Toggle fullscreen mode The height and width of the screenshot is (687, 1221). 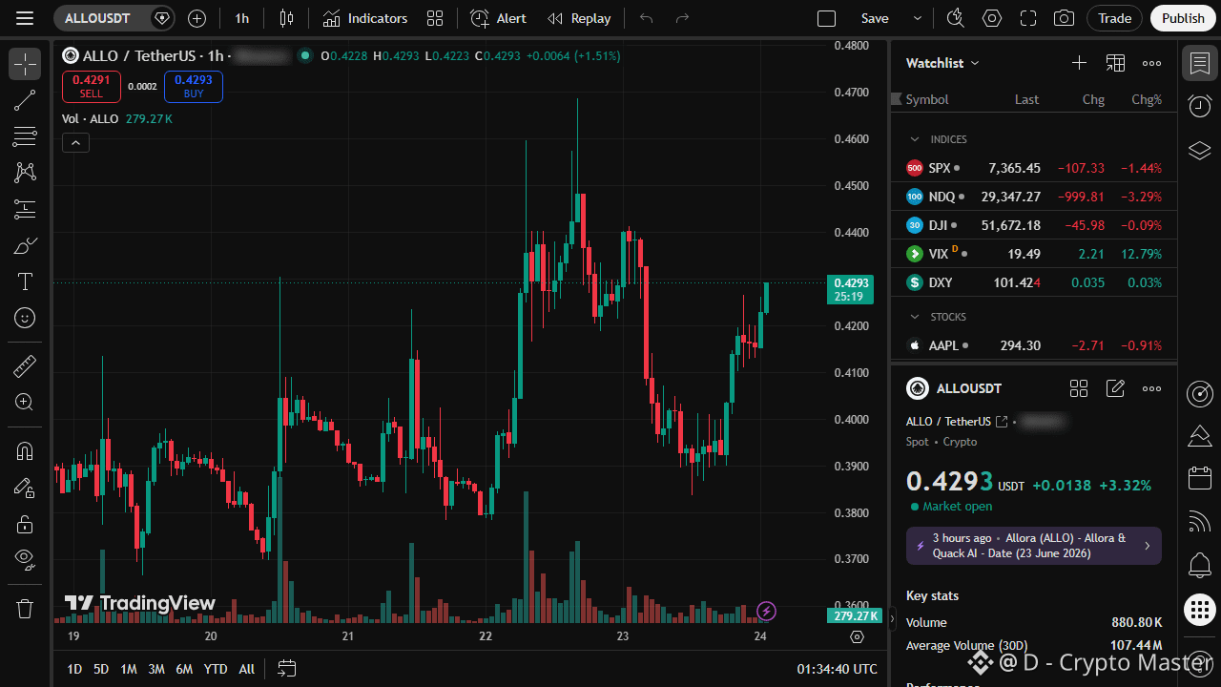[x=1028, y=18]
